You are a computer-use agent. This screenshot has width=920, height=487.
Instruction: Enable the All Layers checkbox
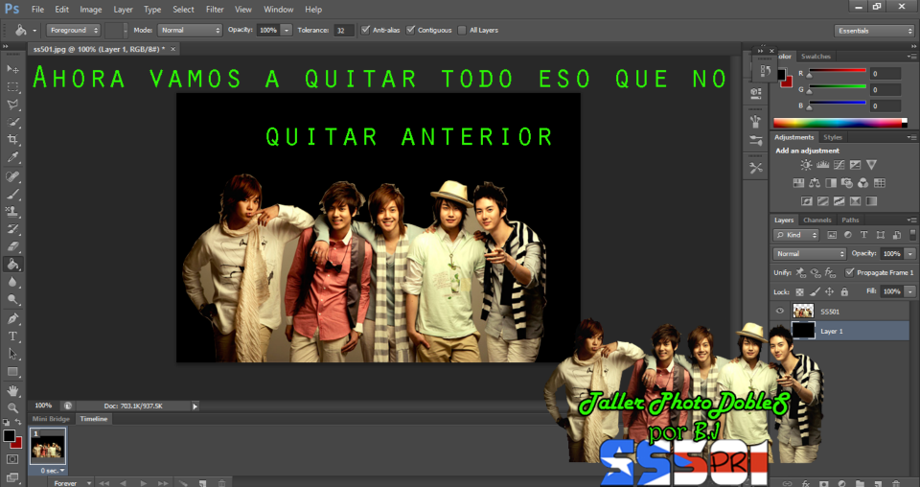coord(462,30)
